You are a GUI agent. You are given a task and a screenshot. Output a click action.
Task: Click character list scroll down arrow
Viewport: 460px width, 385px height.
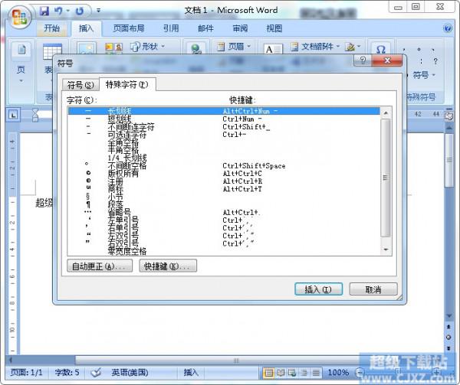click(386, 250)
